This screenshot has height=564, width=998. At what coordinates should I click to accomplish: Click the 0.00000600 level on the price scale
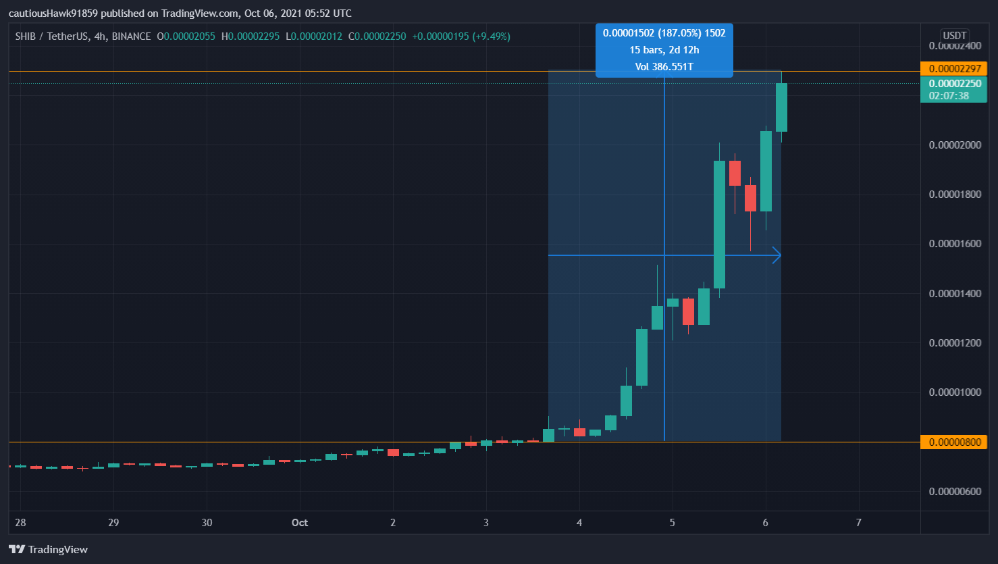tap(955, 491)
